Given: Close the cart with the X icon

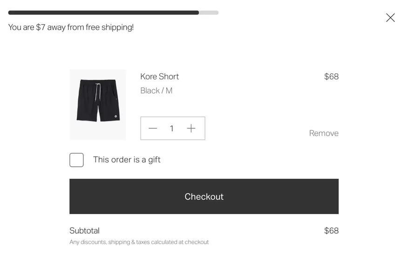Looking at the screenshot, I should [390, 18].
